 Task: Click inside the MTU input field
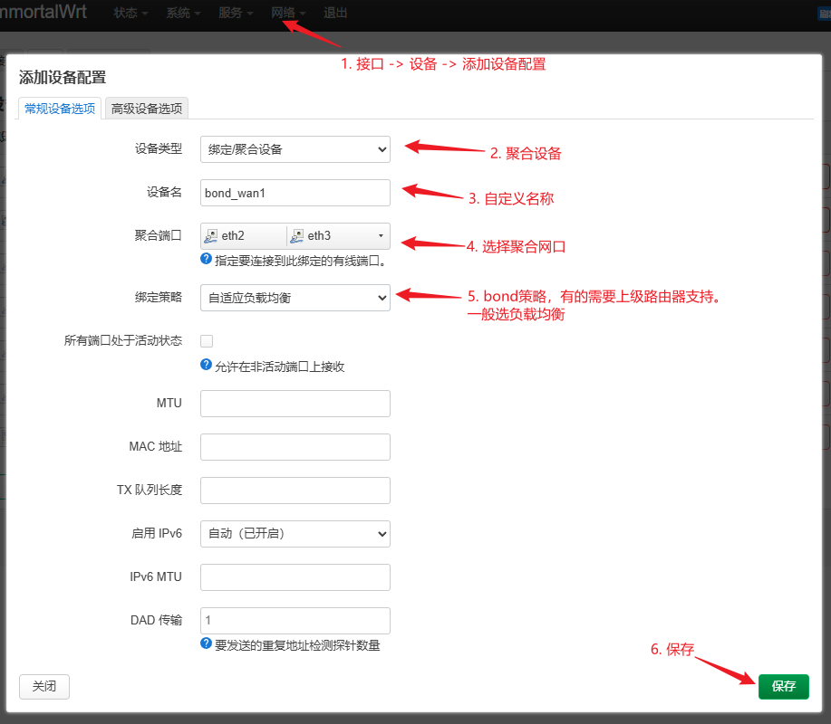tap(295, 404)
